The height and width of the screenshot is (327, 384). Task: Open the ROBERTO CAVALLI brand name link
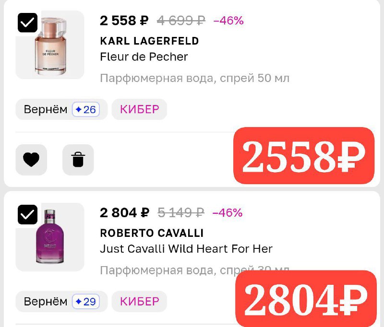point(152,233)
